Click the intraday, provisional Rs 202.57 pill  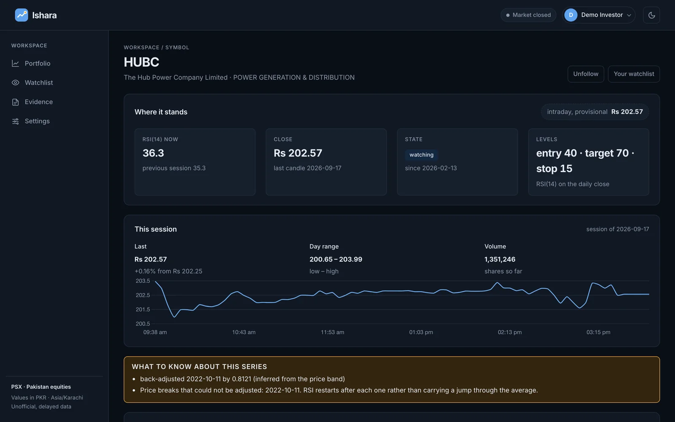click(x=595, y=112)
